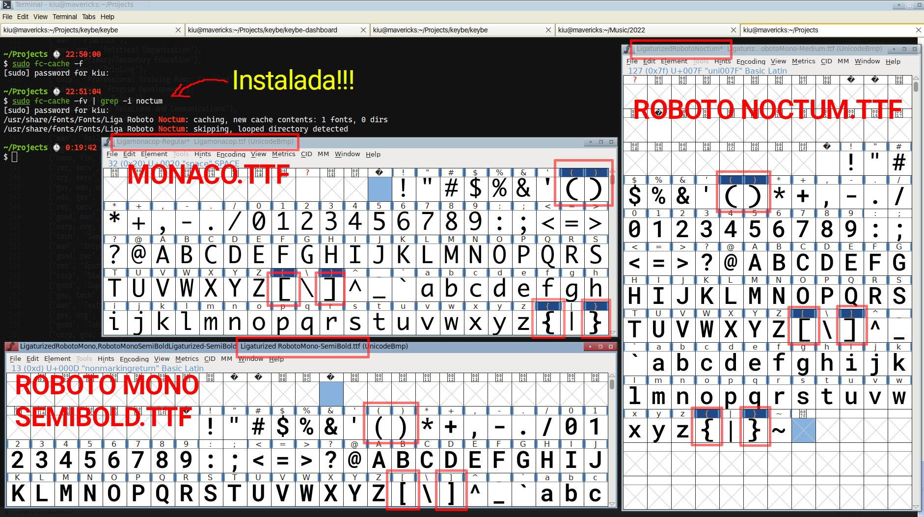Open Metrics menu in Monaco font window
The width and height of the screenshot is (924, 517).
tap(283, 154)
